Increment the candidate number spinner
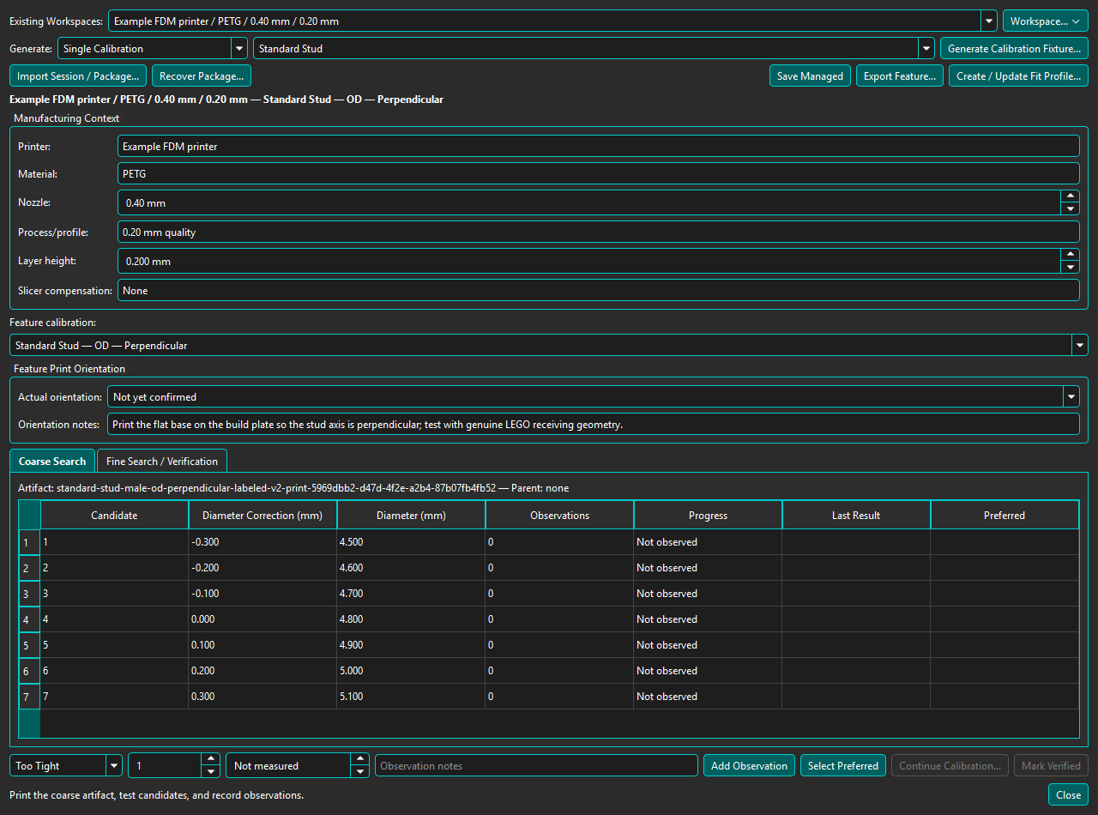This screenshot has height=815, width=1098. 210,759
